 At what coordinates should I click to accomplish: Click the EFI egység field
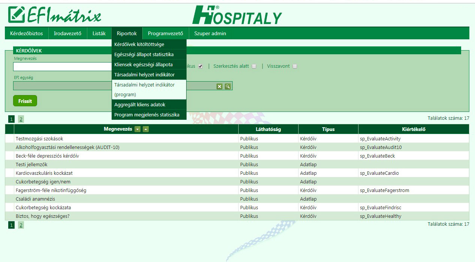click(x=122, y=86)
